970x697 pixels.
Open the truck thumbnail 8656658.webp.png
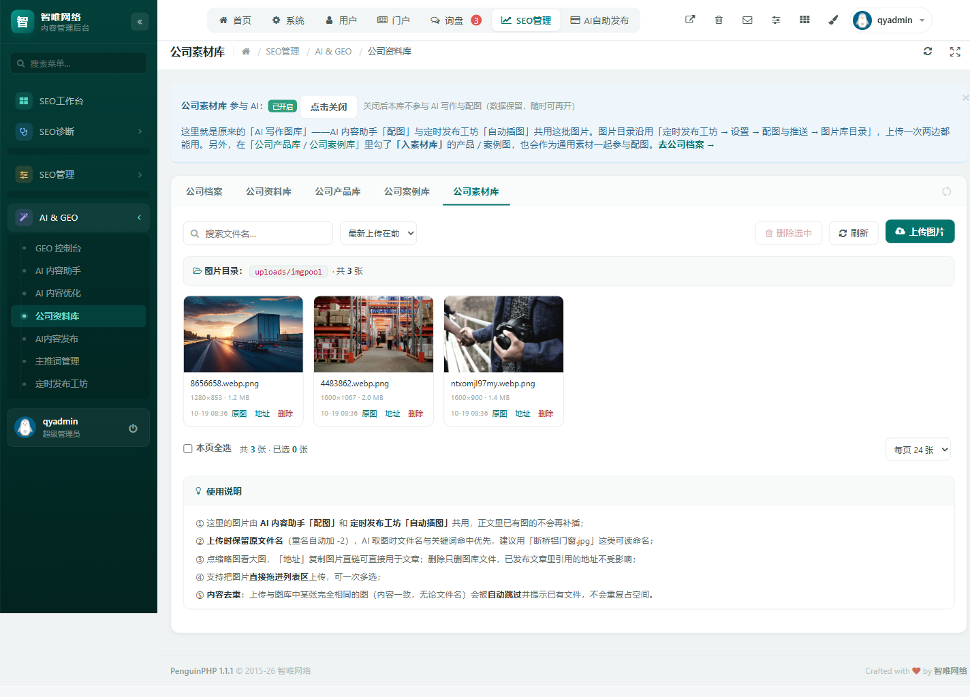pyautogui.click(x=243, y=334)
